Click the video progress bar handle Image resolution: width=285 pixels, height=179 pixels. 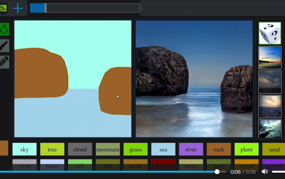point(217,172)
